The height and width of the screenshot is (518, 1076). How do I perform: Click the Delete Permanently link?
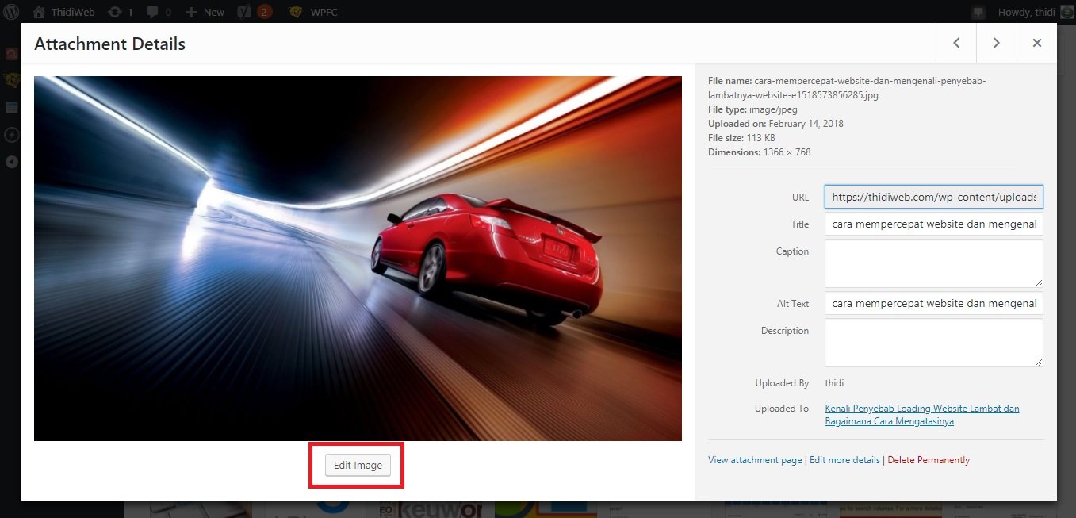tap(929, 459)
